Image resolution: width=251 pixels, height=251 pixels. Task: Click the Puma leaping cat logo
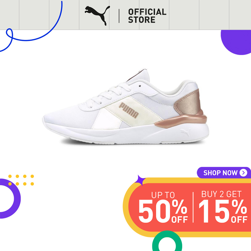click(97, 16)
